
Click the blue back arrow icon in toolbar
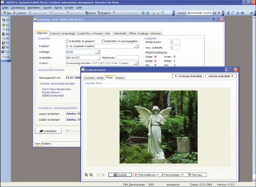[143, 13]
